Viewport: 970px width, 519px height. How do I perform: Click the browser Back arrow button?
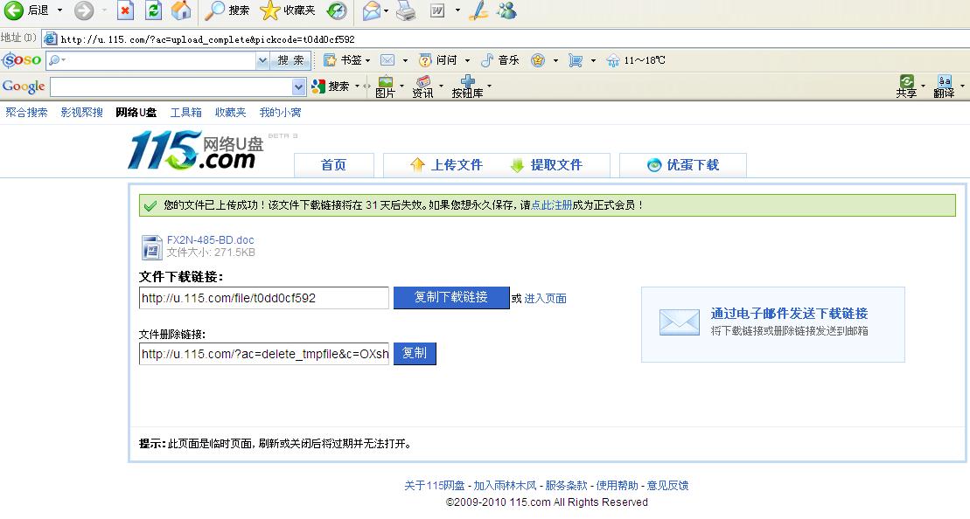pyautogui.click(x=14, y=10)
